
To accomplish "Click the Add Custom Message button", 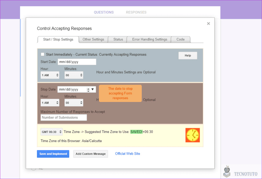I will [x=91, y=154].
